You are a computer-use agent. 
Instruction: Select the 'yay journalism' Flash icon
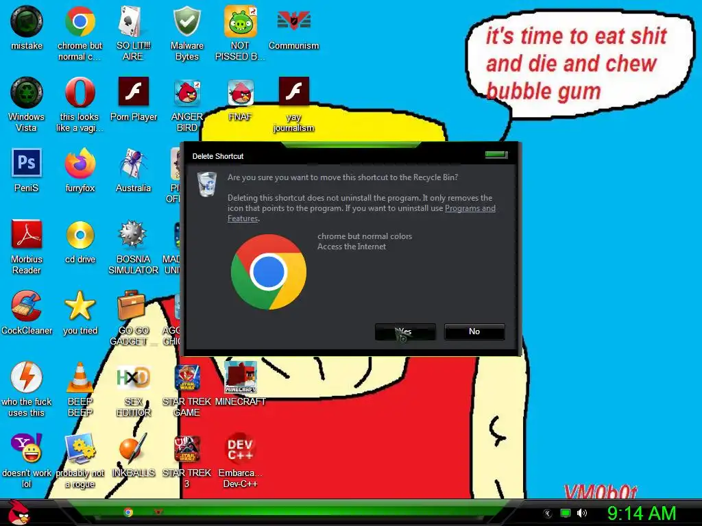tap(293, 105)
